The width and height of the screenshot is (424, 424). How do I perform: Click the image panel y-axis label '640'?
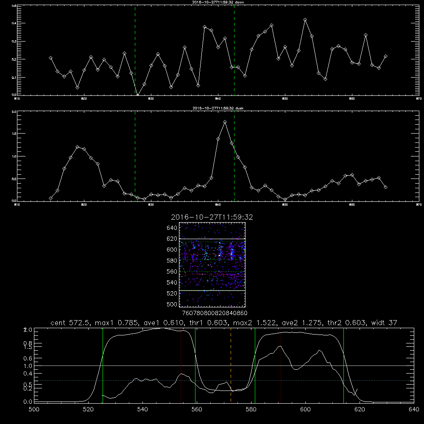point(172,228)
